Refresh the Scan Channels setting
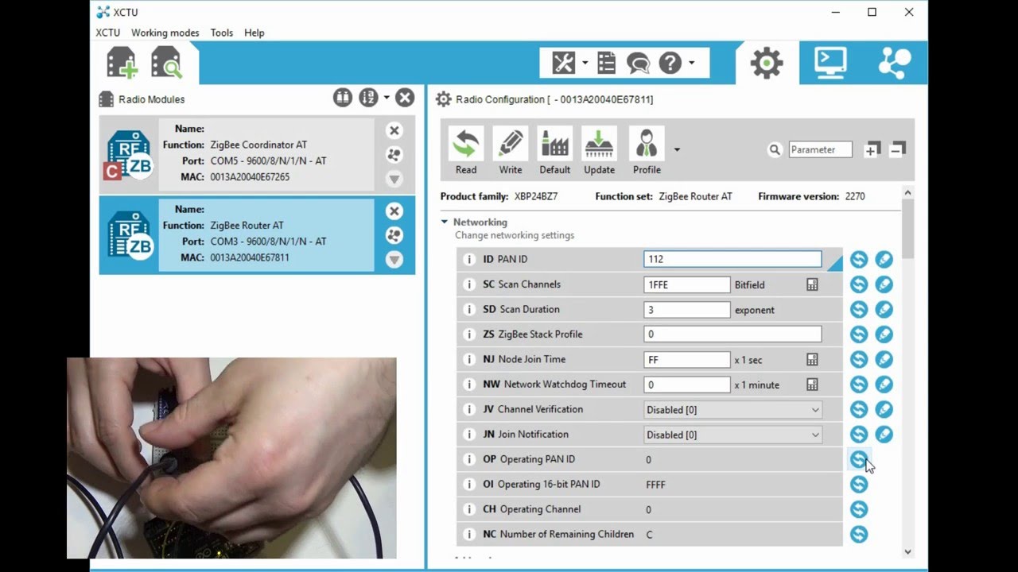1018x572 pixels. point(859,284)
